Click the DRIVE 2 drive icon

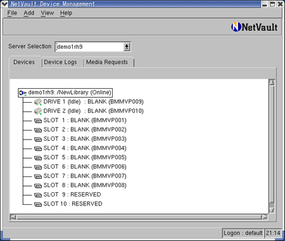38,112
